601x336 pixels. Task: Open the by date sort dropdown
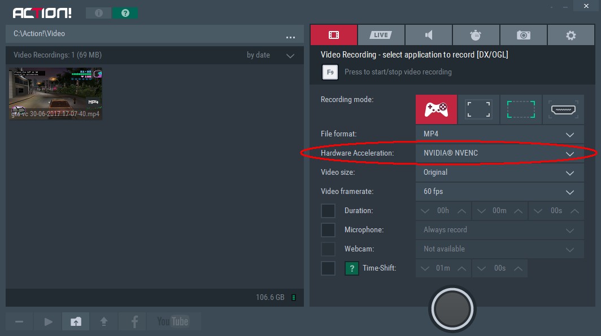pos(270,55)
